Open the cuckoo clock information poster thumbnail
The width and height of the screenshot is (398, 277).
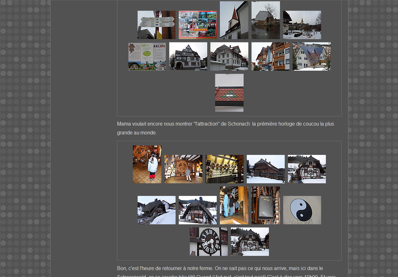click(x=147, y=56)
